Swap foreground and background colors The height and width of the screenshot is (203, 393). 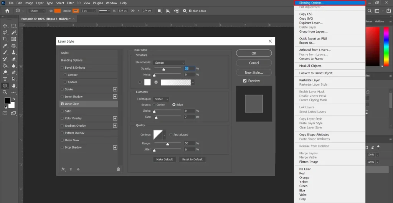pyautogui.click(x=13, y=99)
